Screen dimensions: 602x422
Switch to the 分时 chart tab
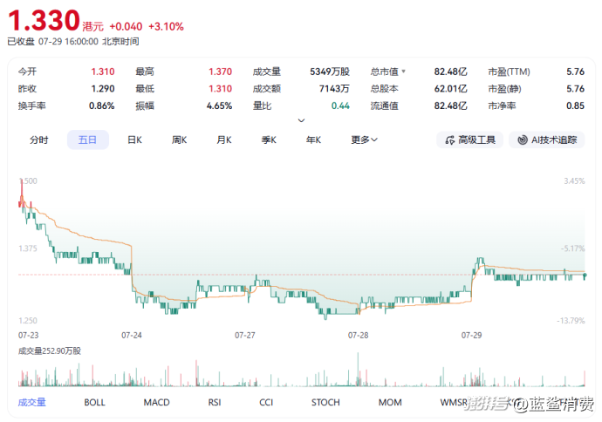39,140
